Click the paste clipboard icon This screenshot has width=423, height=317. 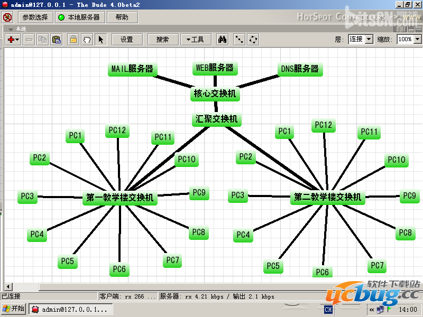[x=56, y=39]
